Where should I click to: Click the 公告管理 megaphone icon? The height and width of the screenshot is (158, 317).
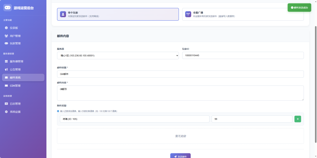coord(6,69)
